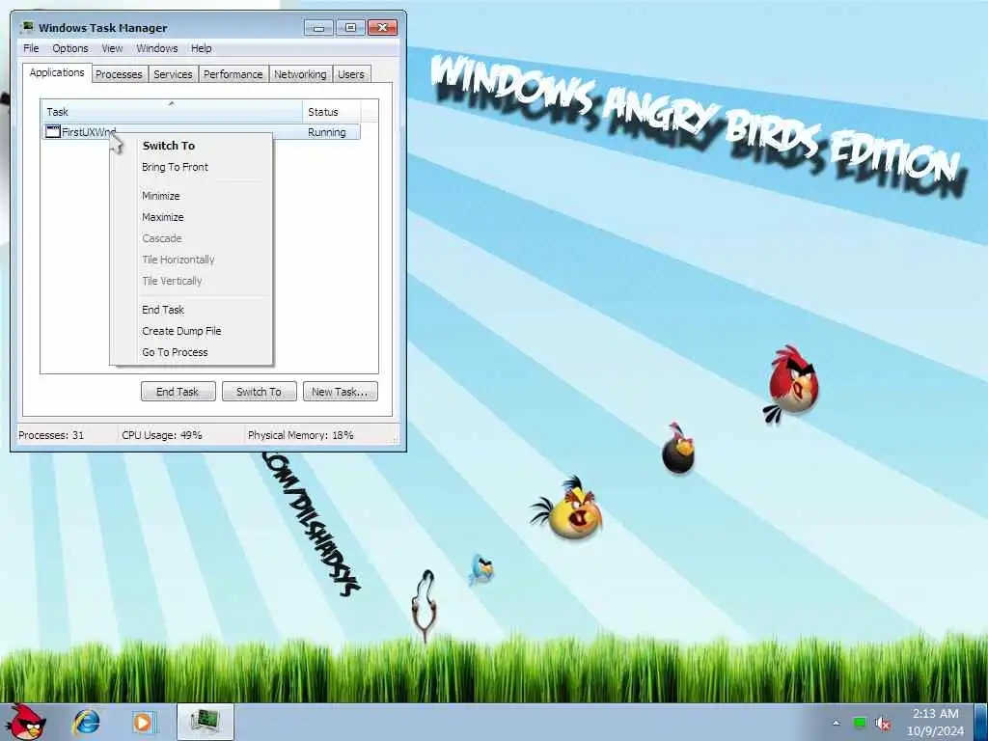The width and height of the screenshot is (988, 741).
Task: Show hidden system tray icons arrow
Action: click(x=837, y=723)
